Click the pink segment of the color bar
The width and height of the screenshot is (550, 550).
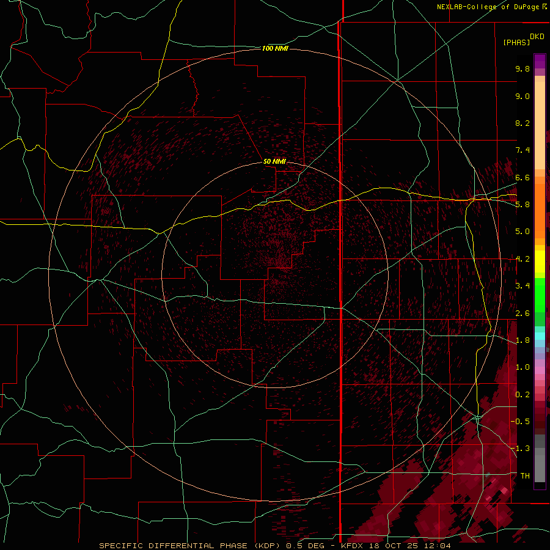[x=540, y=370]
